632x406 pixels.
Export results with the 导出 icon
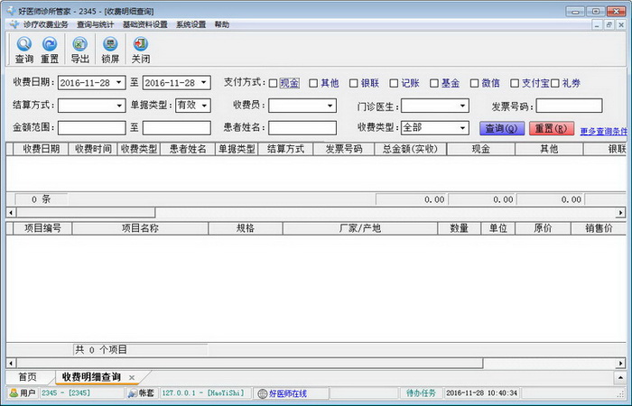coord(79,44)
